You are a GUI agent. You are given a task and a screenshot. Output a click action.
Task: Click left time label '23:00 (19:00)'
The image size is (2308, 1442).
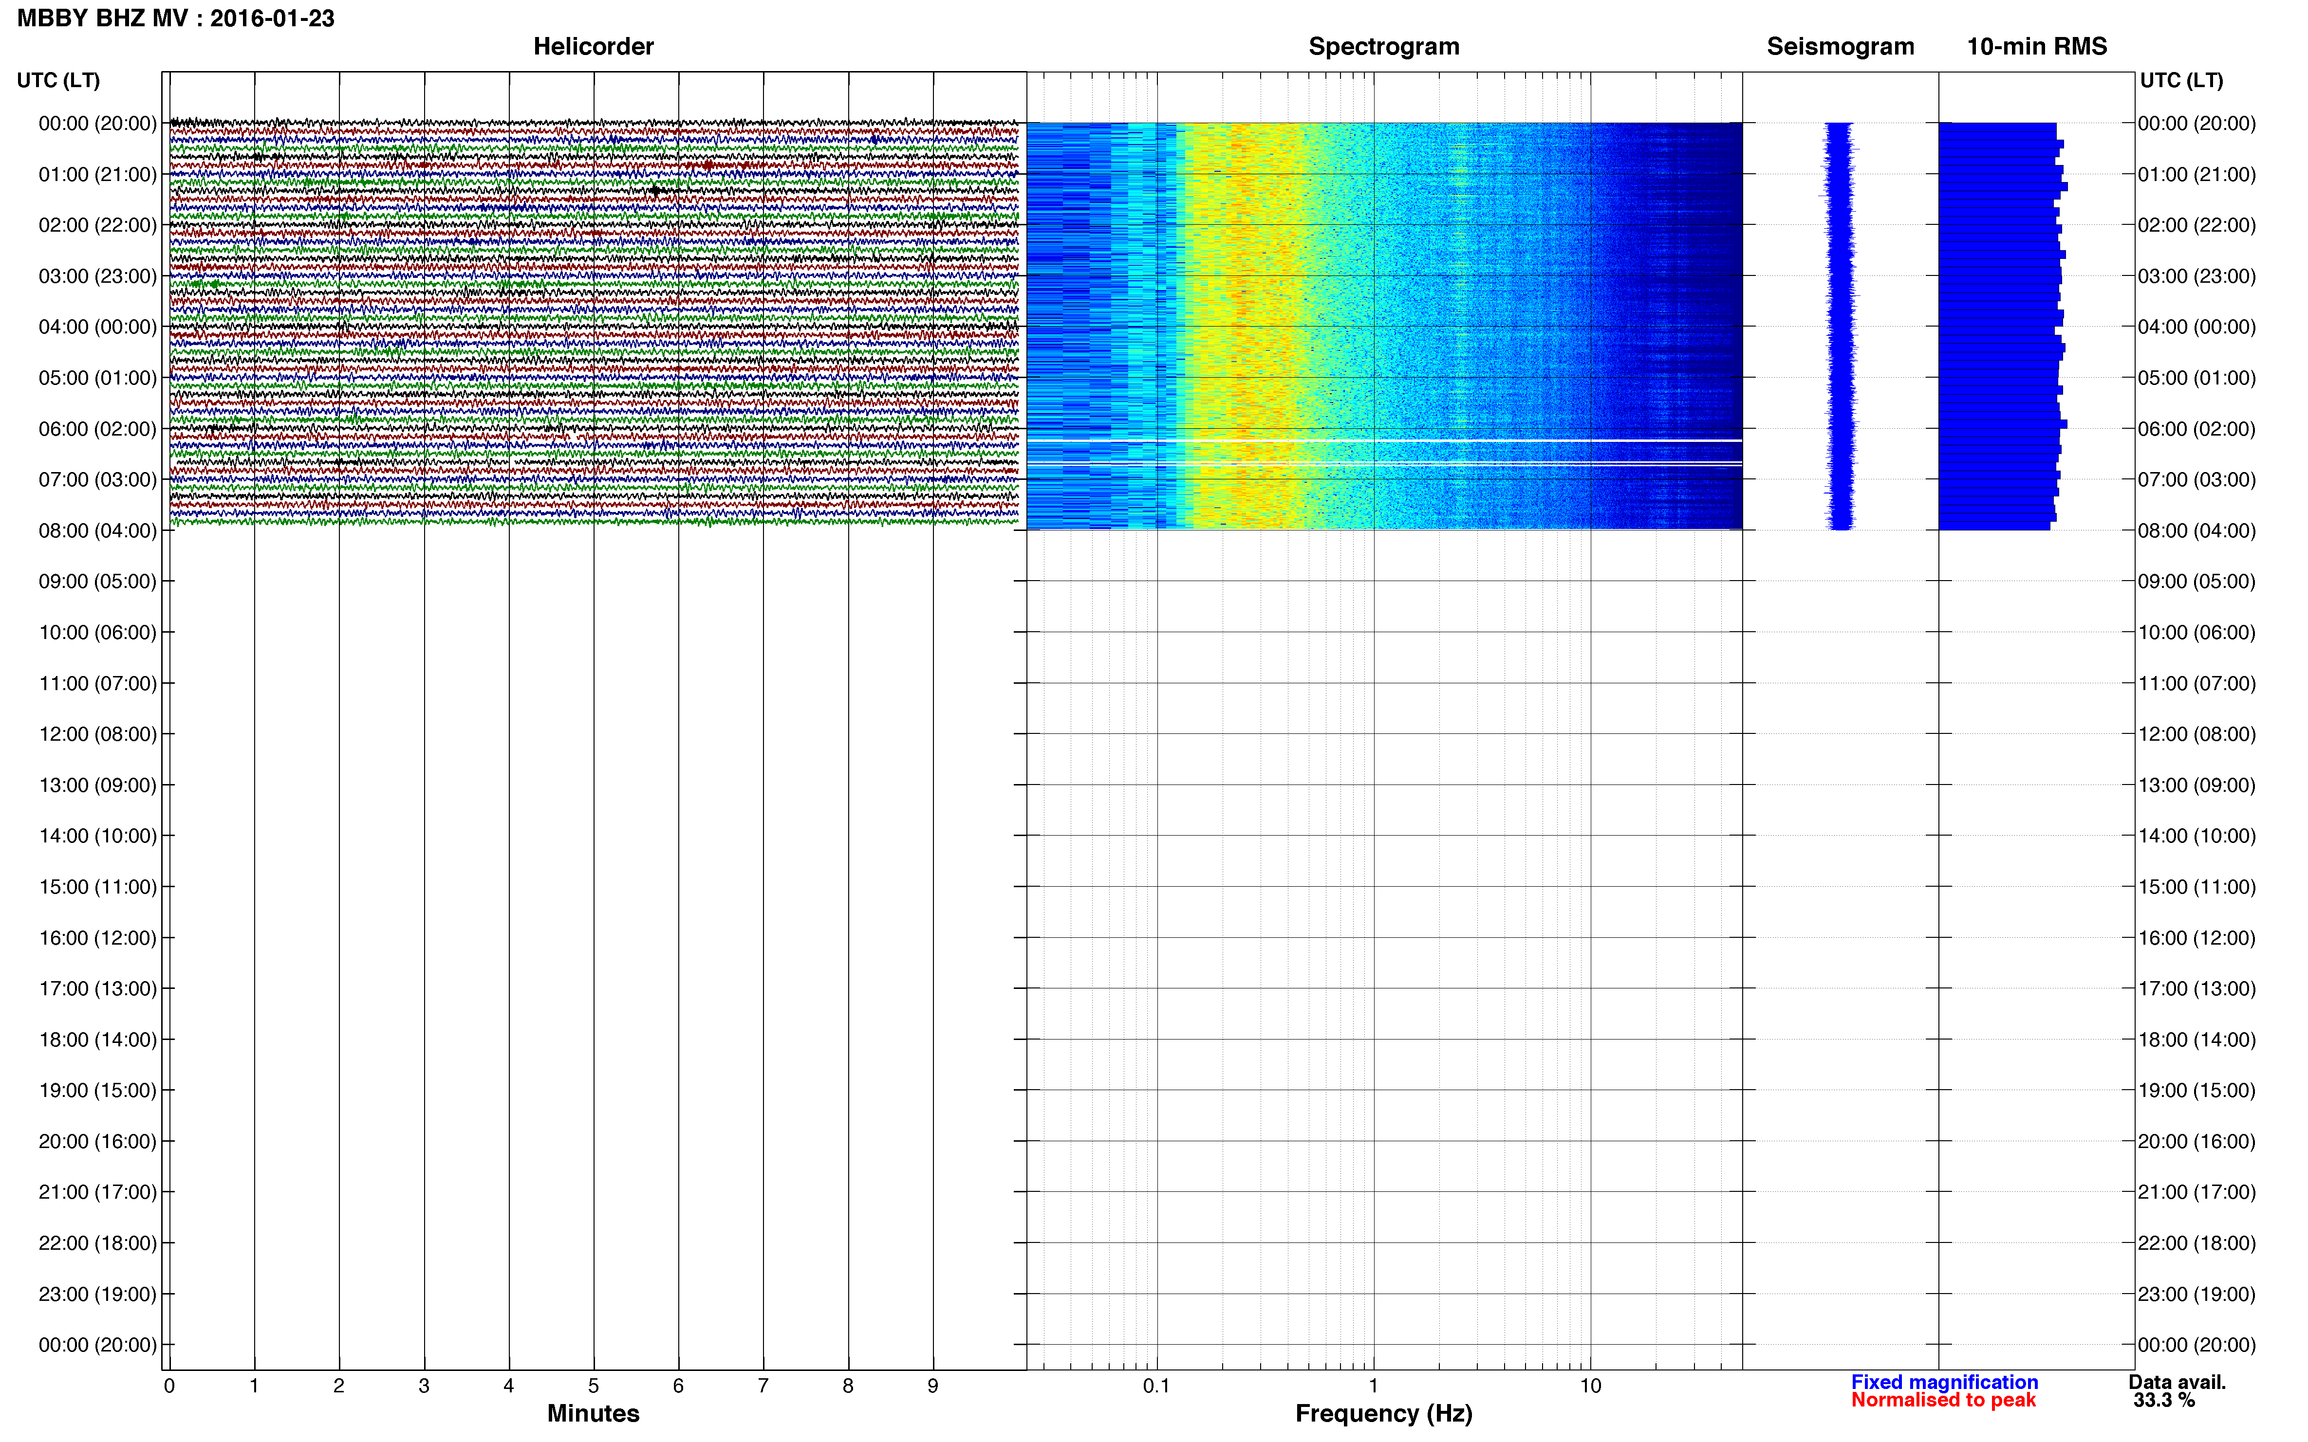[97, 1294]
